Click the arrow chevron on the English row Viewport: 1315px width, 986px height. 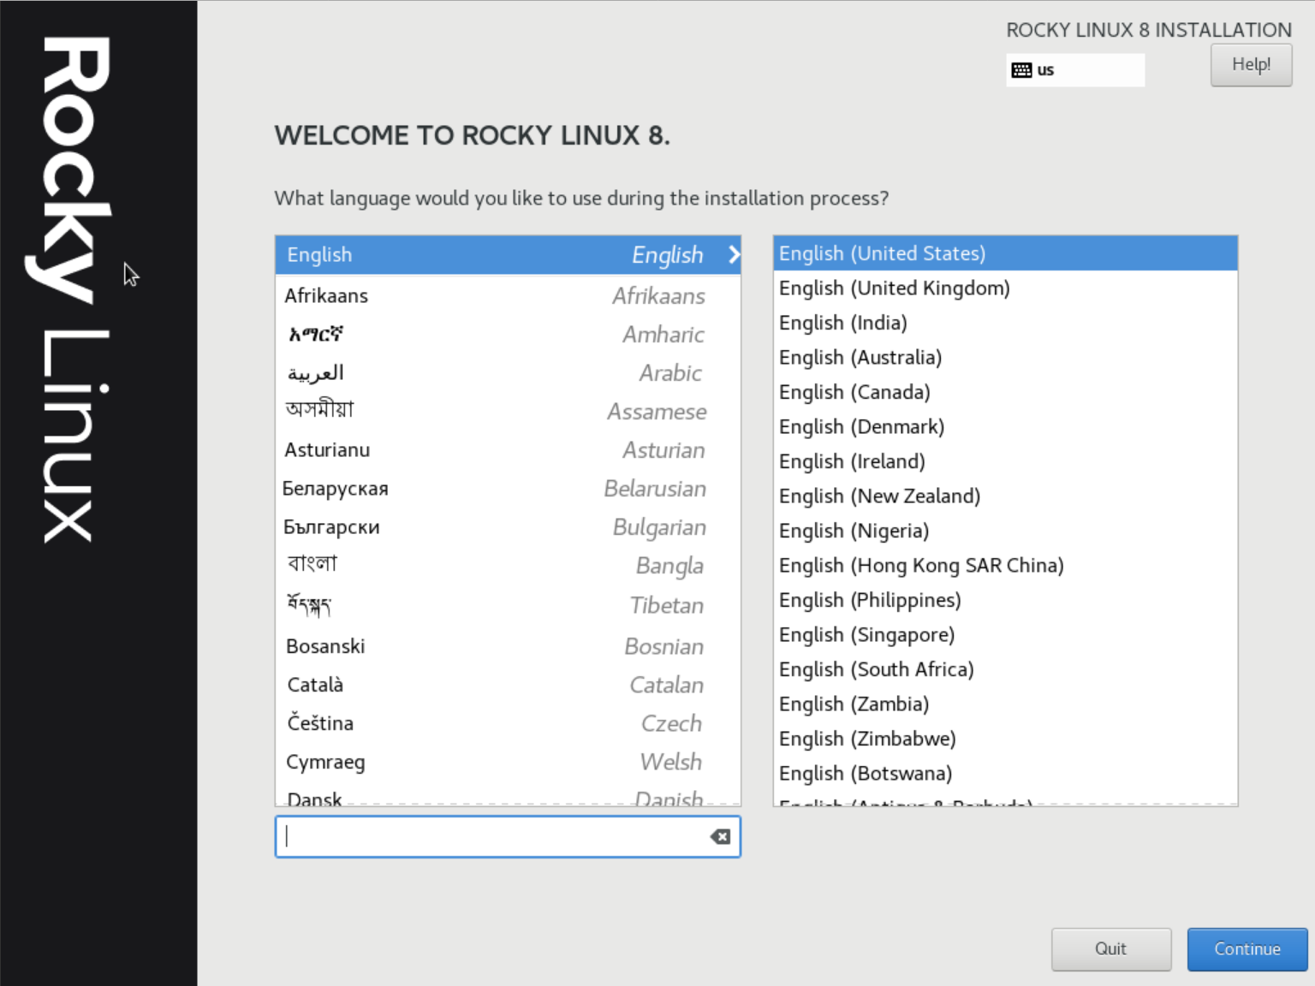pyautogui.click(x=734, y=254)
